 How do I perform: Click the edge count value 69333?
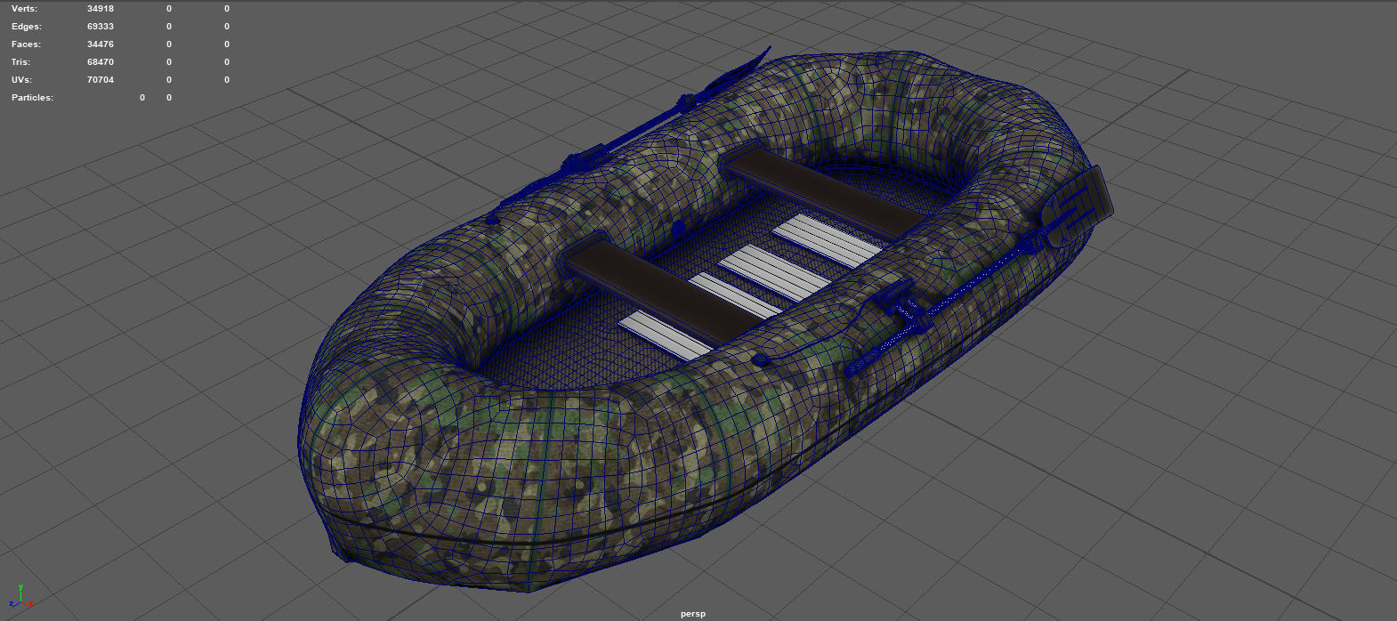click(101, 27)
